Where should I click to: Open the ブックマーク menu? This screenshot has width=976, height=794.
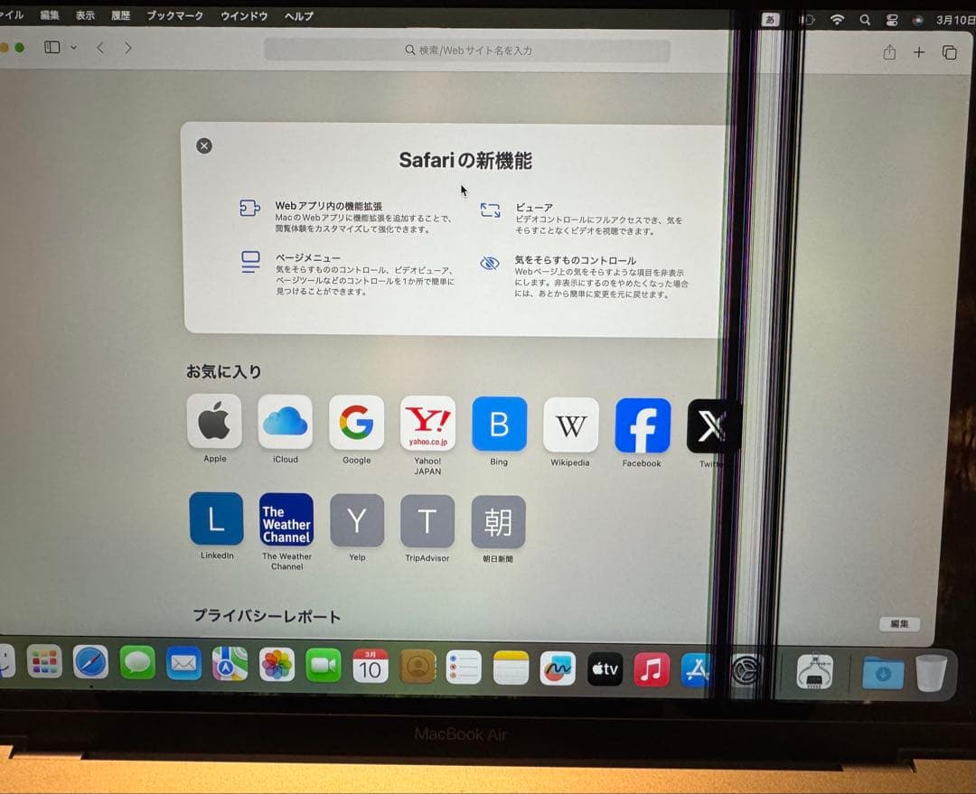(175, 15)
